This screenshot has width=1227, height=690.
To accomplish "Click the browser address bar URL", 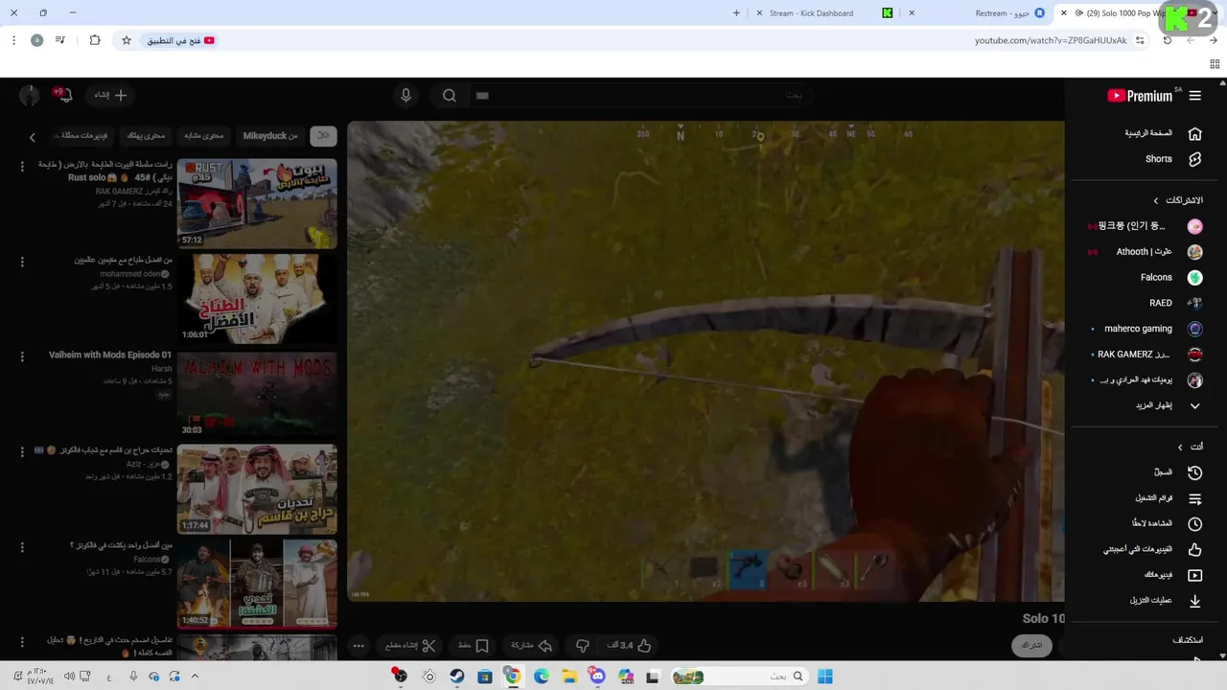I will [x=1051, y=40].
